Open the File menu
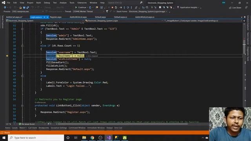 coord(9,3)
